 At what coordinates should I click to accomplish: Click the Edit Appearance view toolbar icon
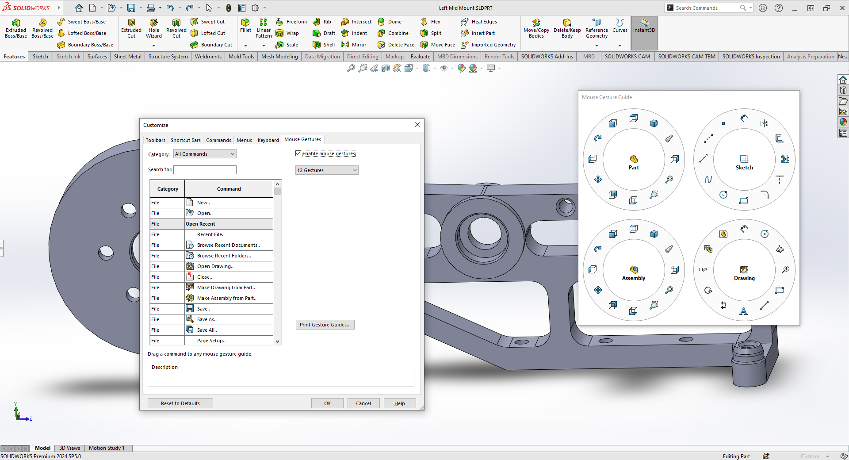[x=461, y=68]
